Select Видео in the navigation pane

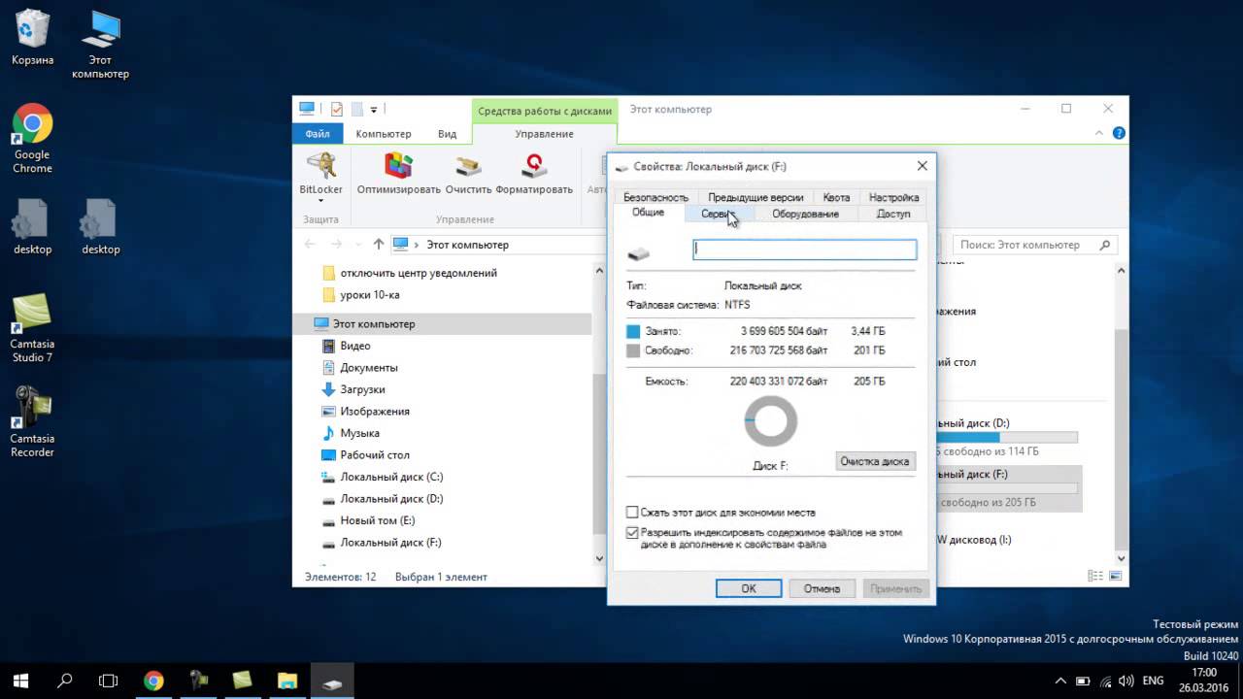354,346
